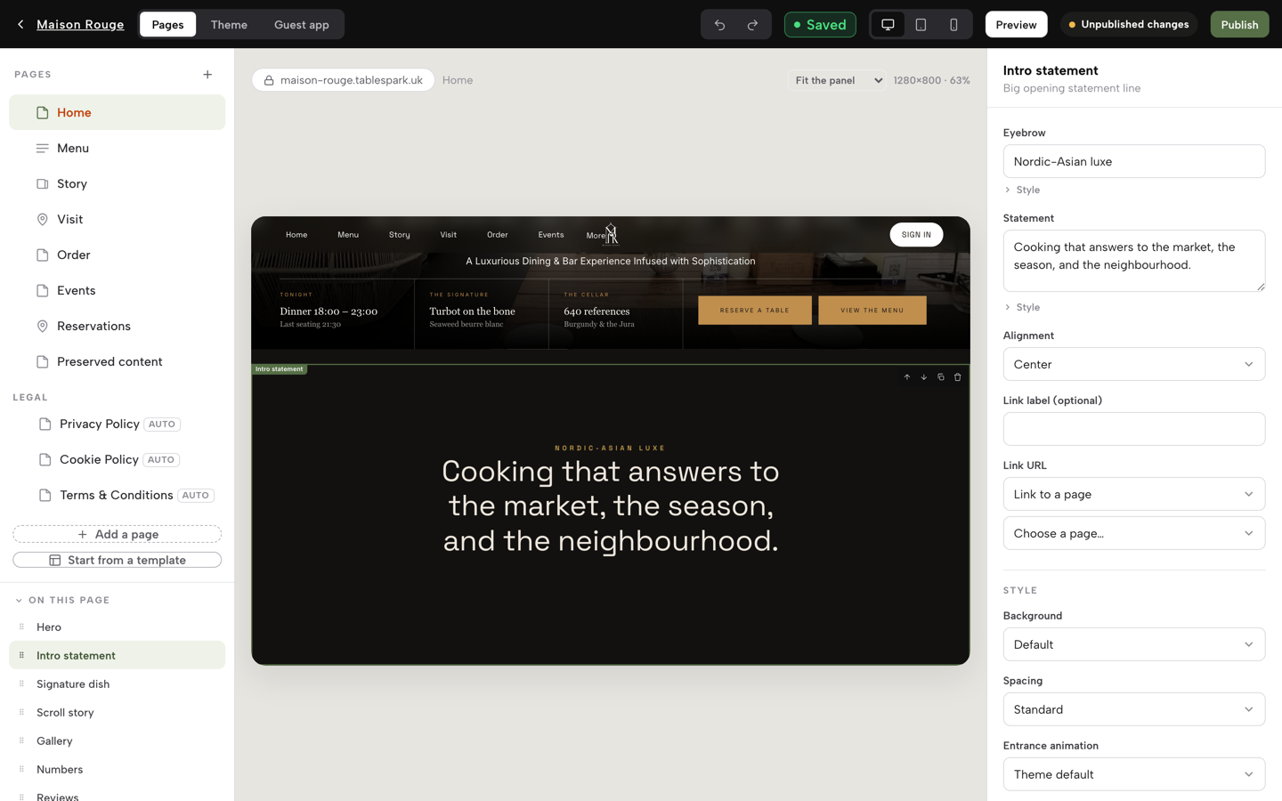Move Intro statement section up
Image resolution: width=1282 pixels, height=801 pixels.
907,377
